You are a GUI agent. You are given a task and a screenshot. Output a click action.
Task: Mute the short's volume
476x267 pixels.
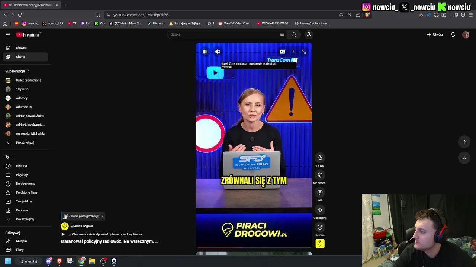(218, 52)
